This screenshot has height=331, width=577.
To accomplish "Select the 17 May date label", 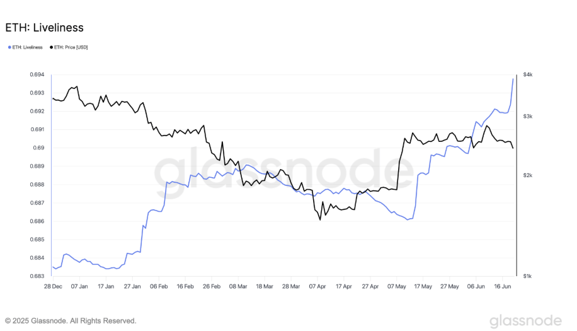I will pyautogui.click(x=423, y=286).
